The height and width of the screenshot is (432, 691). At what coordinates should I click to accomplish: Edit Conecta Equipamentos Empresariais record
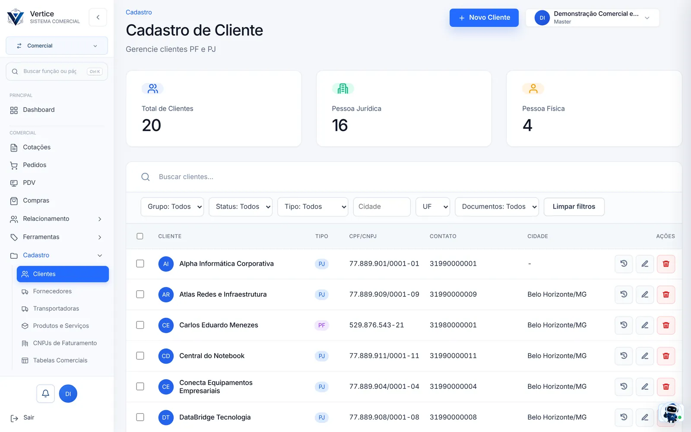(645, 386)
